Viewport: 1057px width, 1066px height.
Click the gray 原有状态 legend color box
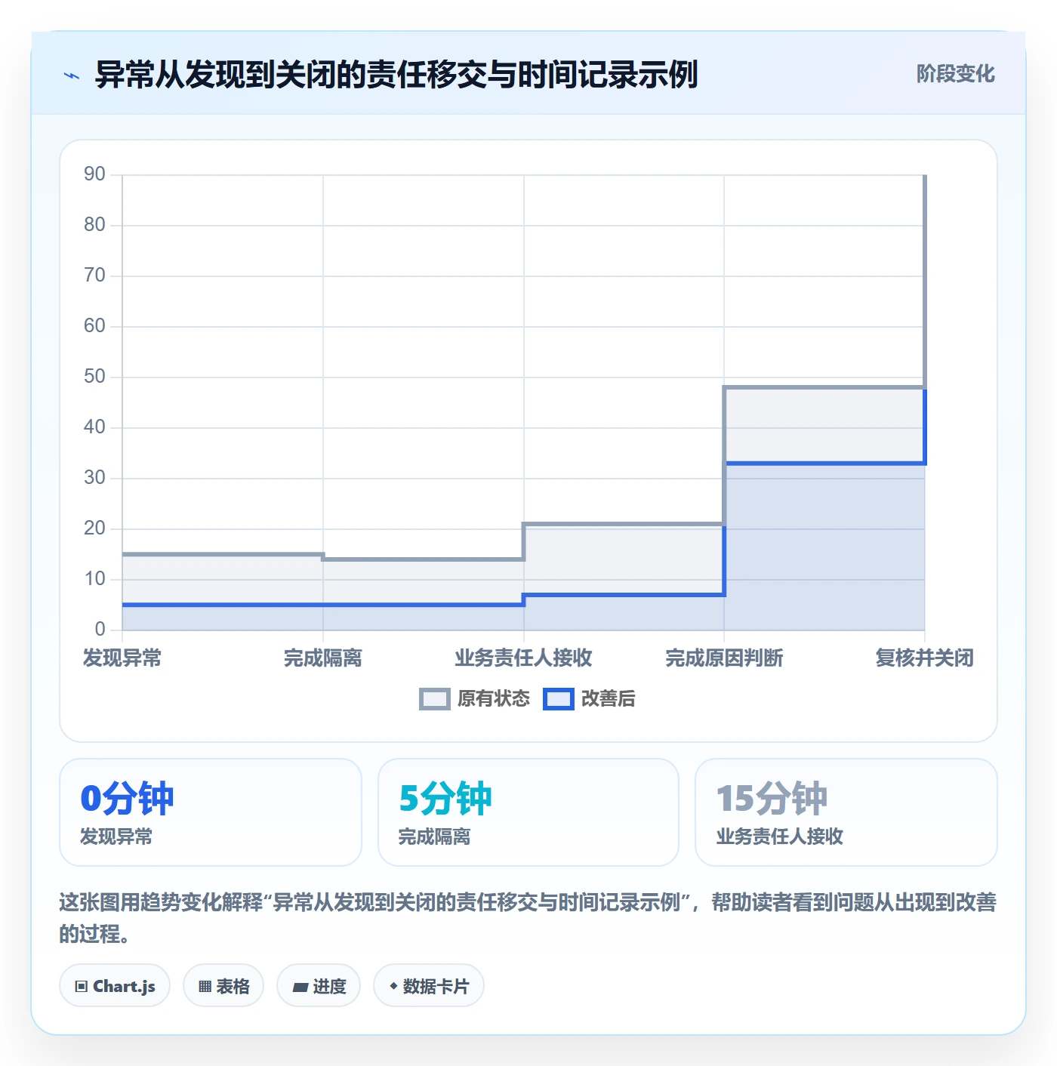click(x=434, y=699)
